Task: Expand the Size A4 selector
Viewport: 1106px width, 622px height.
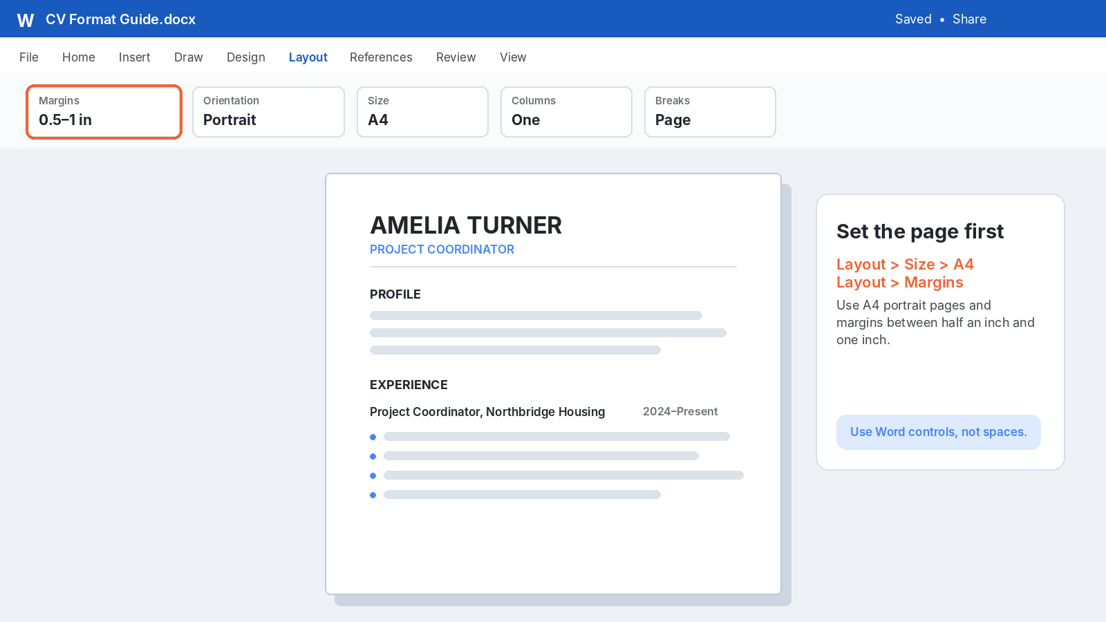Action: (422, 112)
